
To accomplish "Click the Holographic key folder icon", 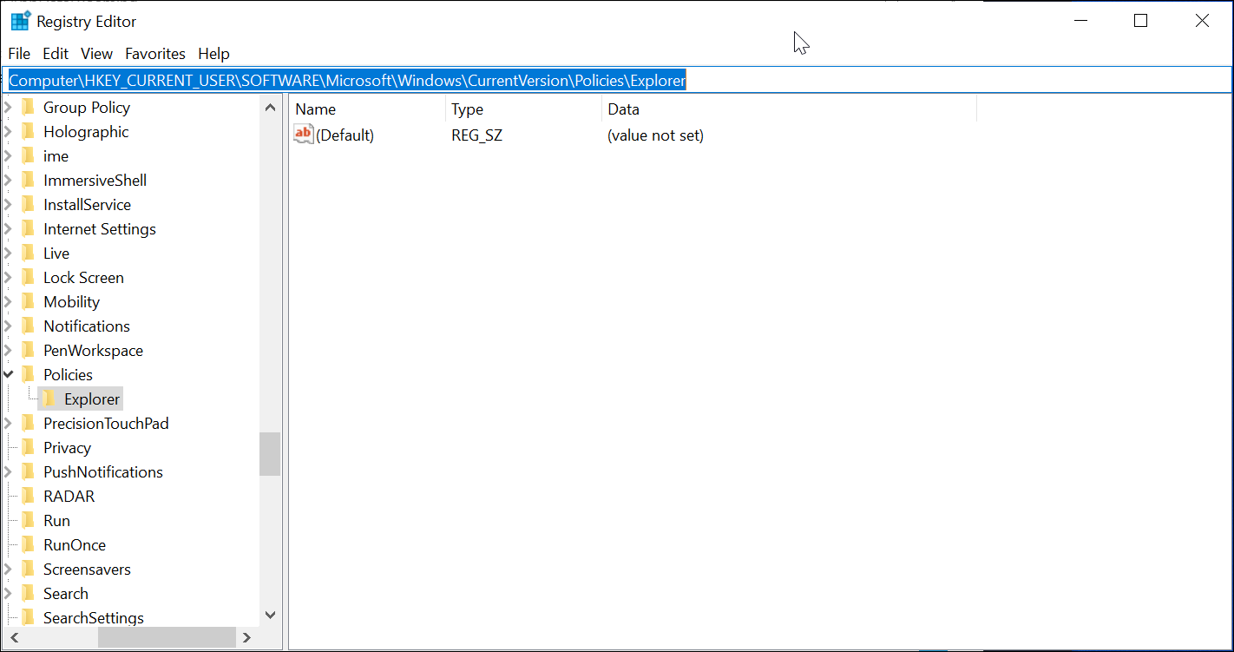I will click(x=29, y=132).
